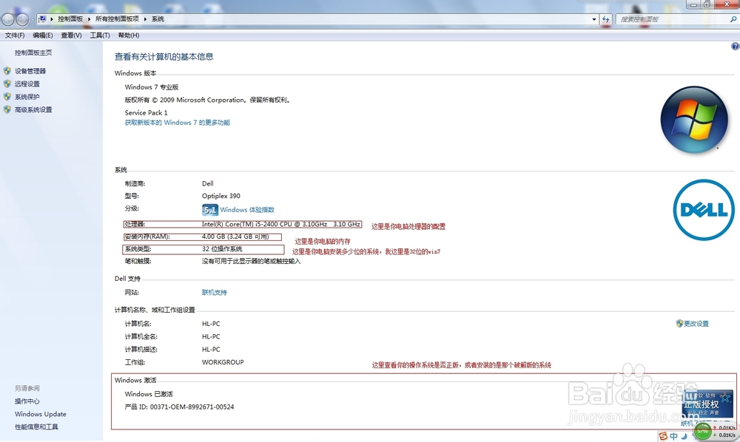Expand the arrow after the computer icon
Image resolution: width=740 pixels, height=442 pixels.
[52, 19]
